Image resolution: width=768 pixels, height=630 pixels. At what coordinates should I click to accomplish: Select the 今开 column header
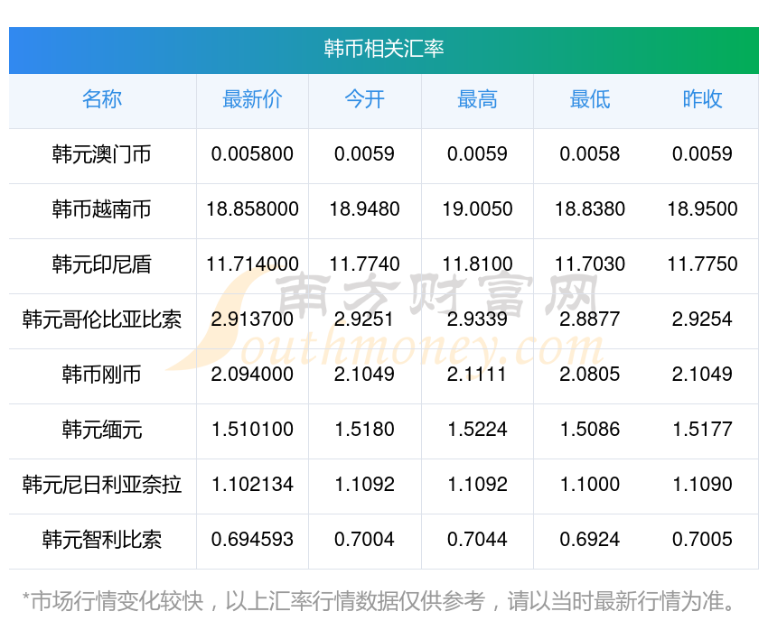coord(364,99)
